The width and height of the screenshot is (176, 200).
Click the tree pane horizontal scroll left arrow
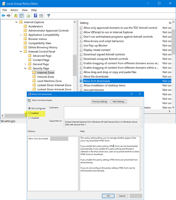(2, 116)
